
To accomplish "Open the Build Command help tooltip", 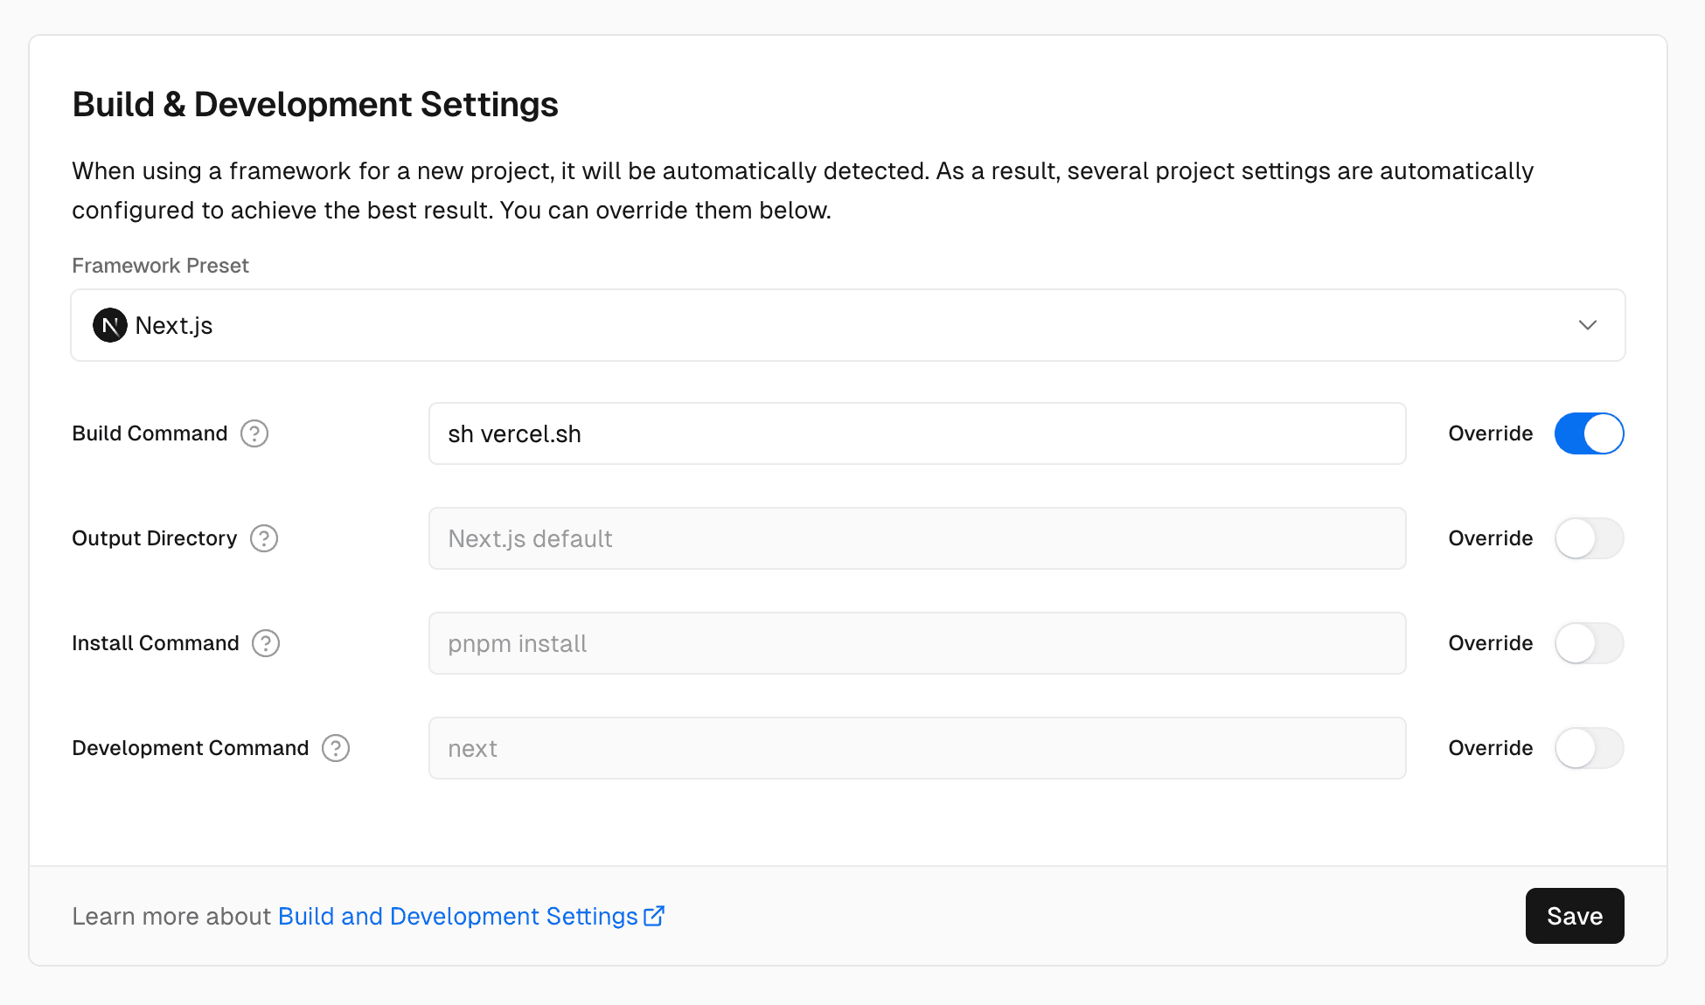I will [x=254, y=433].
